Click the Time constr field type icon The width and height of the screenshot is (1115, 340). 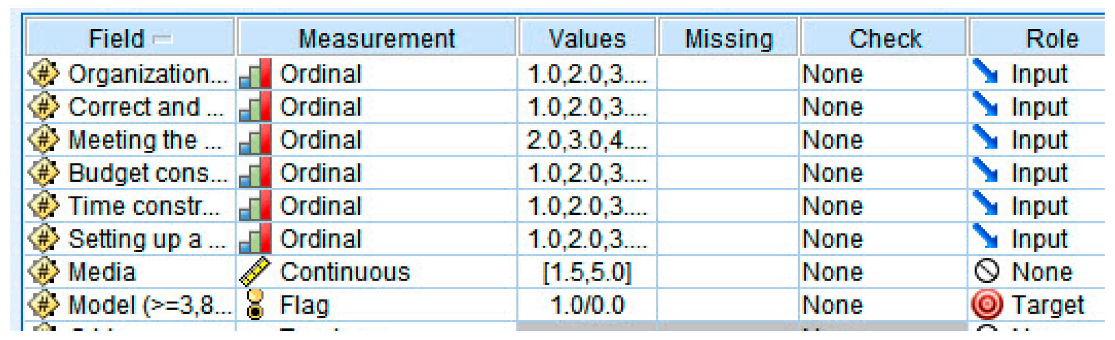[44, 206]
